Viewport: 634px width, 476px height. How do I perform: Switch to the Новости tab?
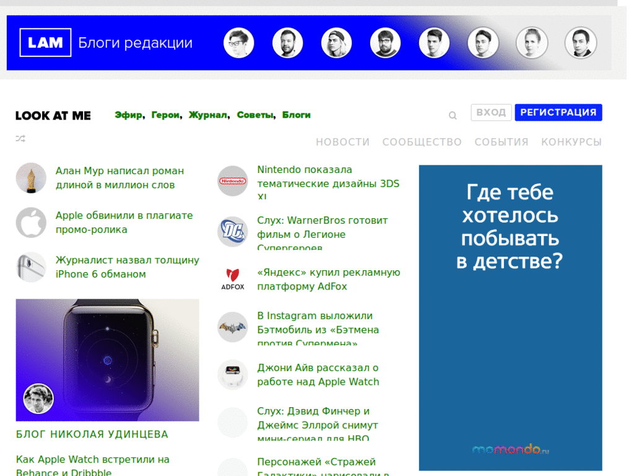[x=343, y=142]
